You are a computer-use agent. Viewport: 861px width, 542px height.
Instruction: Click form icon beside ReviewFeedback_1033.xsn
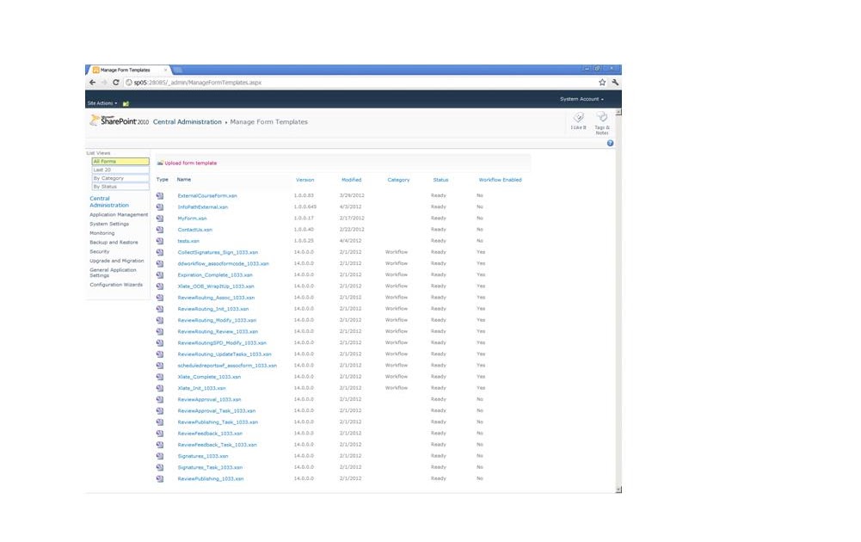(x=160, y=434)
